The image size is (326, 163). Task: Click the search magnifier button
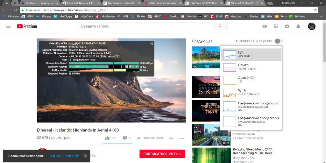point(221,26)
